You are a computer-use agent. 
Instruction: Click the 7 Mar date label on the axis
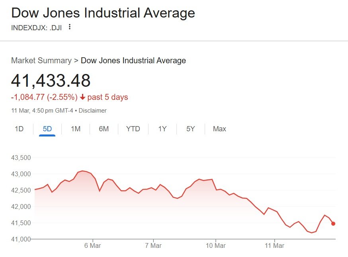(x=154, y=246)
